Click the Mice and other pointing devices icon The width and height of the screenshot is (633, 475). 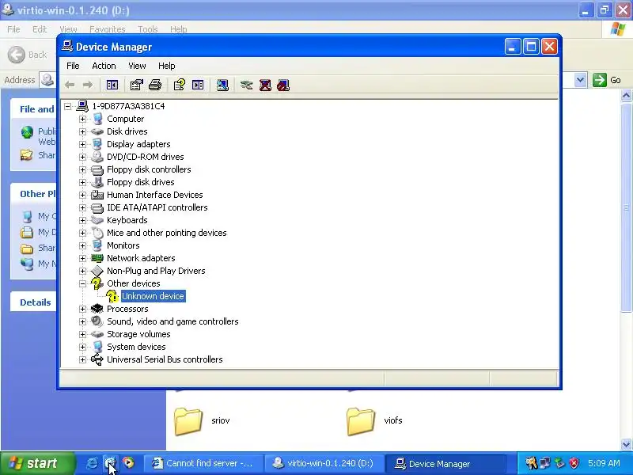(97, 233)
